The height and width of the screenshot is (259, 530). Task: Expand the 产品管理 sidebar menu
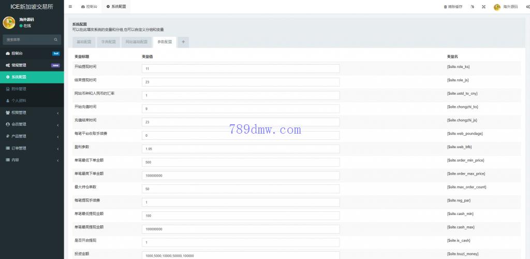[31, 136]
